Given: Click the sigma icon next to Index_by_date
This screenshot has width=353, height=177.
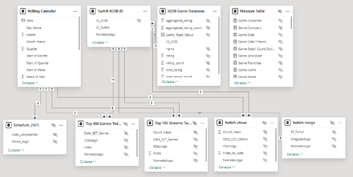Looking at the screenshot, I should 220,153.
